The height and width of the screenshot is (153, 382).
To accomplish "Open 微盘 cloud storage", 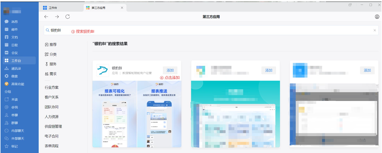I will tap(13, 76).
